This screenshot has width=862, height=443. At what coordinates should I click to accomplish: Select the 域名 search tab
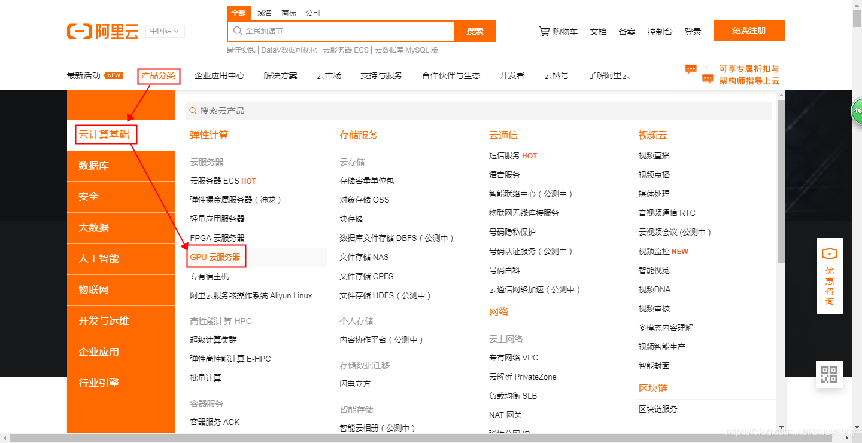pos(265,13)
